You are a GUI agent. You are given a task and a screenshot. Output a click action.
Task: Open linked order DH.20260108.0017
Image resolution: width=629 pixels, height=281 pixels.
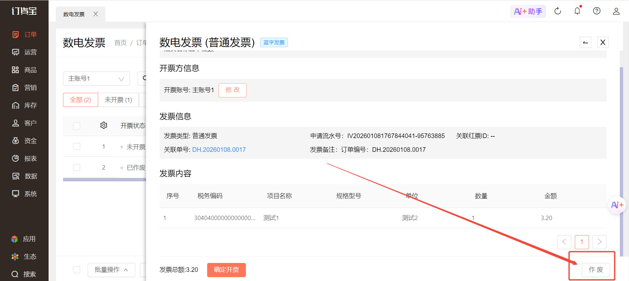pyautogui.click(x=219, y=150)
